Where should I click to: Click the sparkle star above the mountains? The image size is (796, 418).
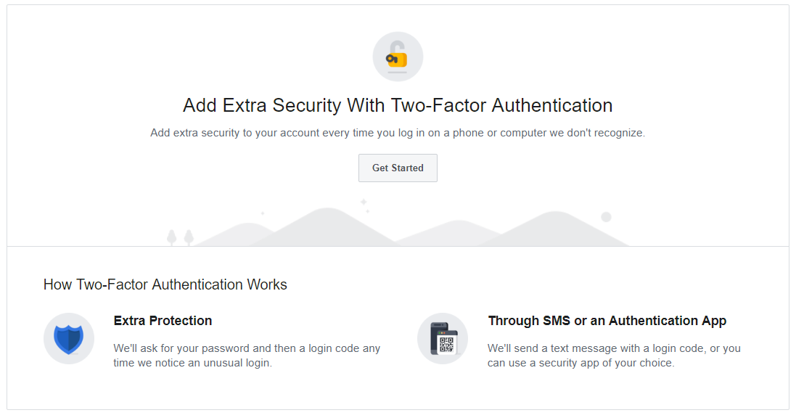pos(364,202)
